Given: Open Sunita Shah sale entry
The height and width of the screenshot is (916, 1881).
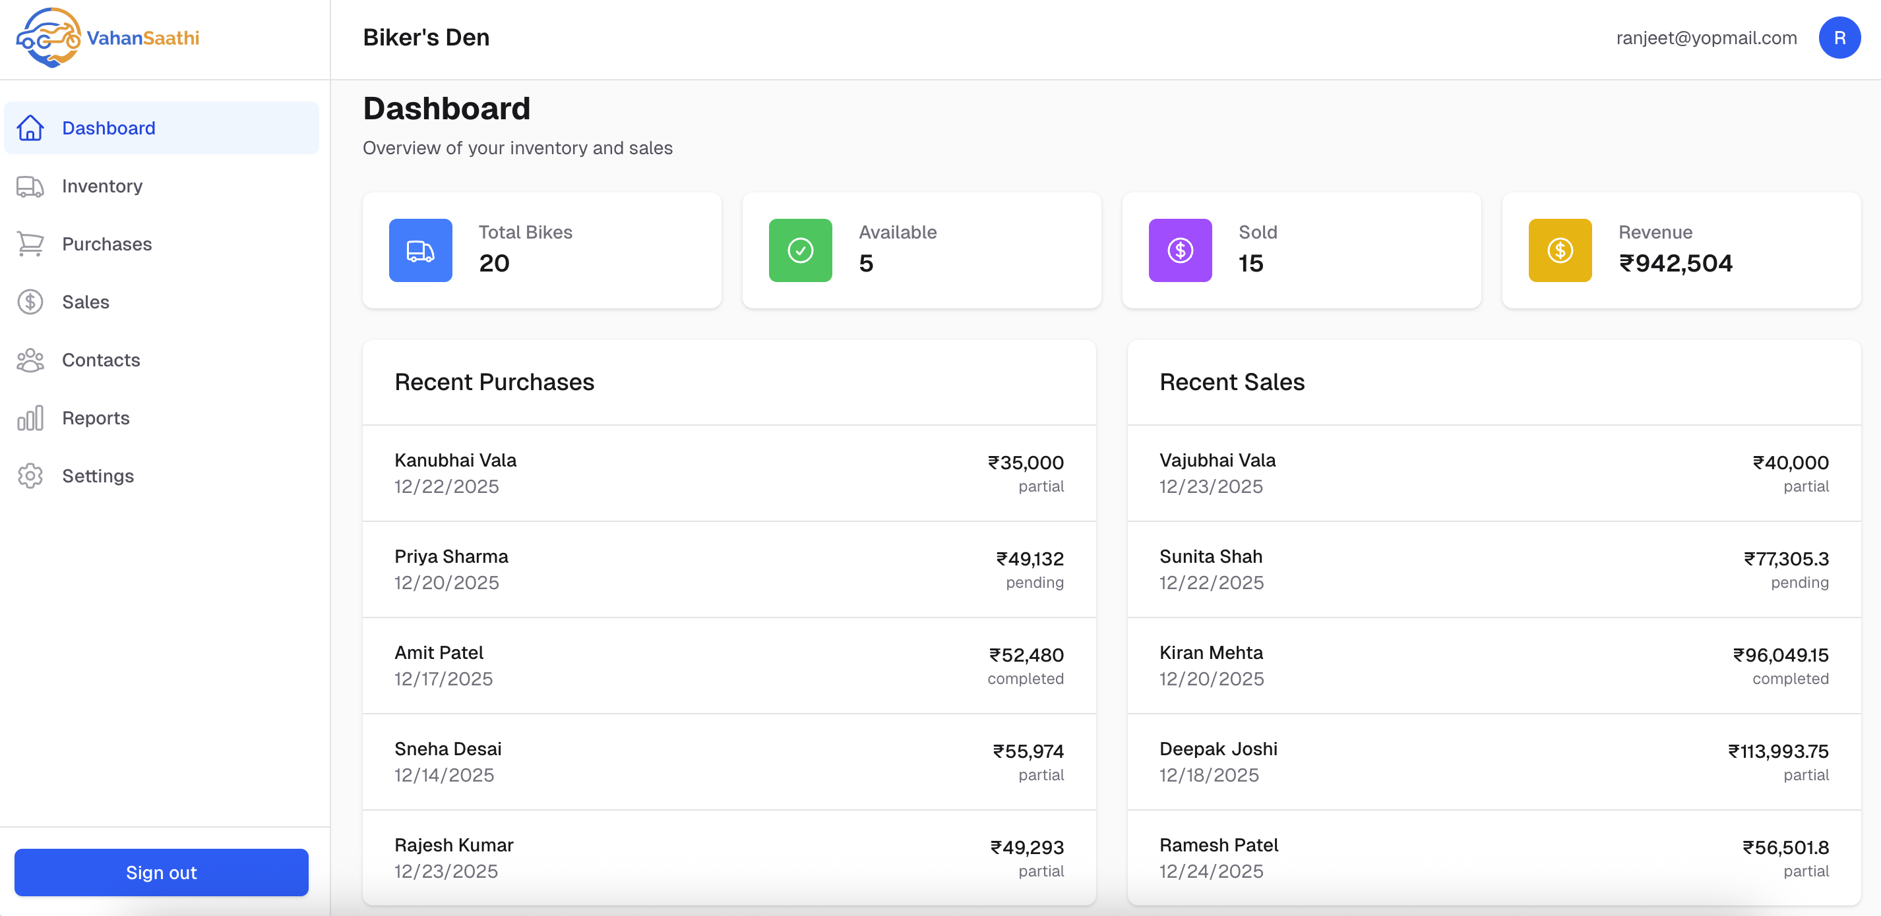Looking at the screenshot, I should (x=1494, y=569).
